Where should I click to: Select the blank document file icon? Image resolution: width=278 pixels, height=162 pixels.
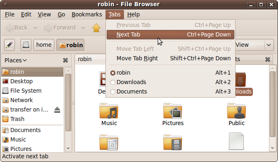[x=236, y=141]
